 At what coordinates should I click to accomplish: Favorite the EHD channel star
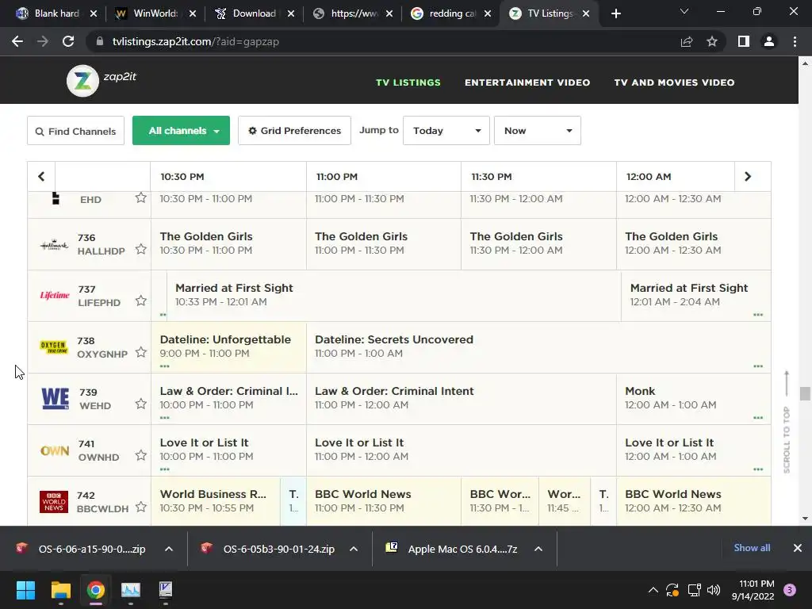[x=141, y=197]
